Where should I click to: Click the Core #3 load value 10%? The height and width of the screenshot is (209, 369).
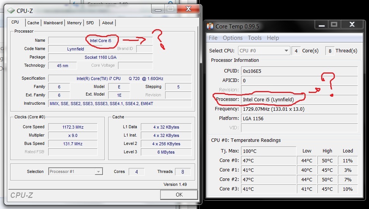(348, 189)
